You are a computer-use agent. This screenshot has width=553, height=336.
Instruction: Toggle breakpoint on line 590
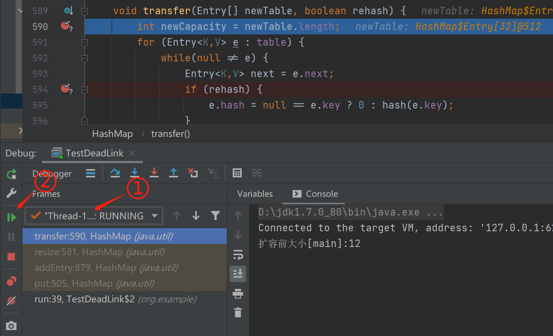pyautogui.click(x=66, y=26)
